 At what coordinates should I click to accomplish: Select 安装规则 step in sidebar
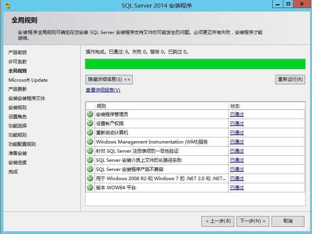point(18,108)
